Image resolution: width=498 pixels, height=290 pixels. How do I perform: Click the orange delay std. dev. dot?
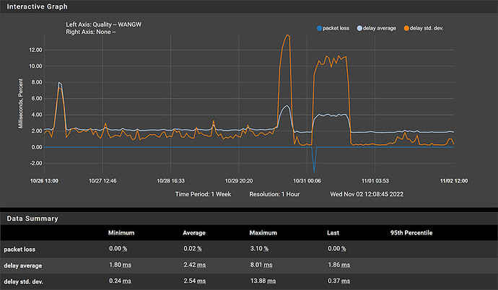pyautogui.click(x=406, y=28)
